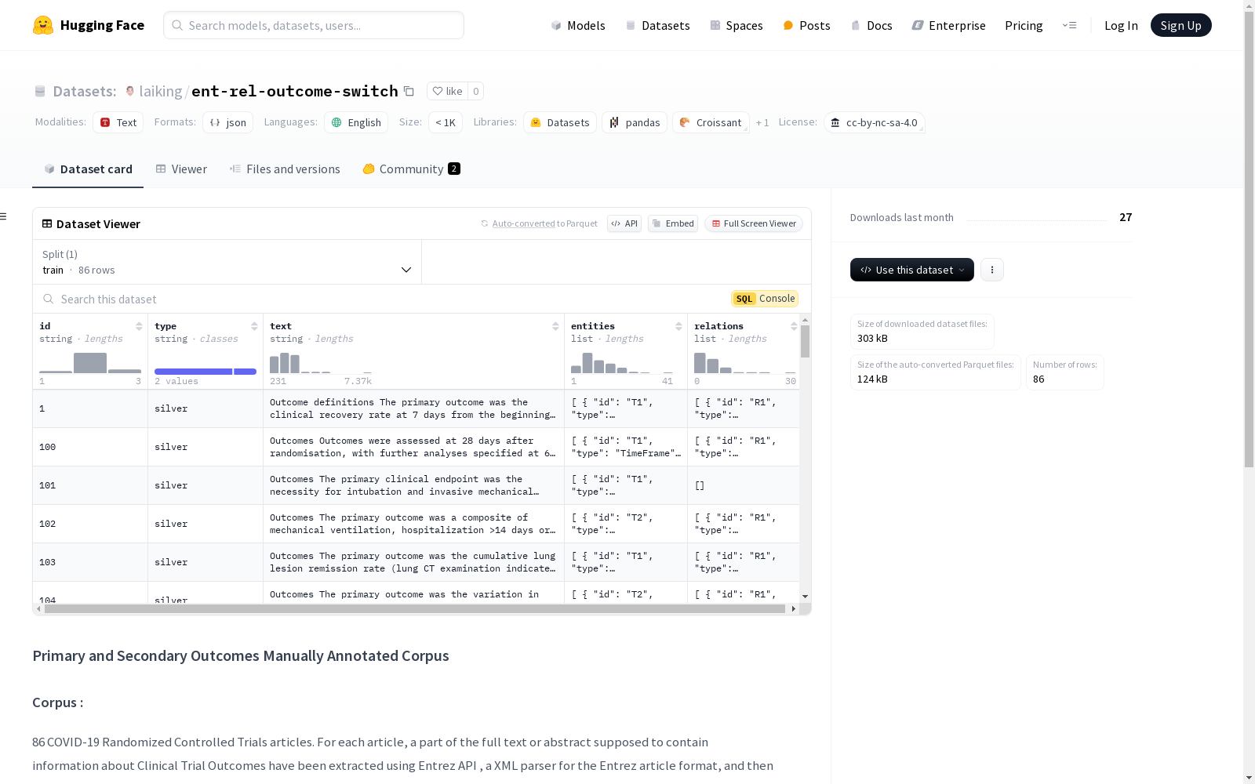
Task: Expand the train split selector
Action: click(x=227, y=262)
